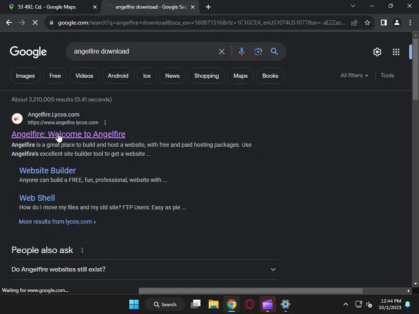419x314 pixels.
Task: Filter results by Shopping
Action: [207, 76]
